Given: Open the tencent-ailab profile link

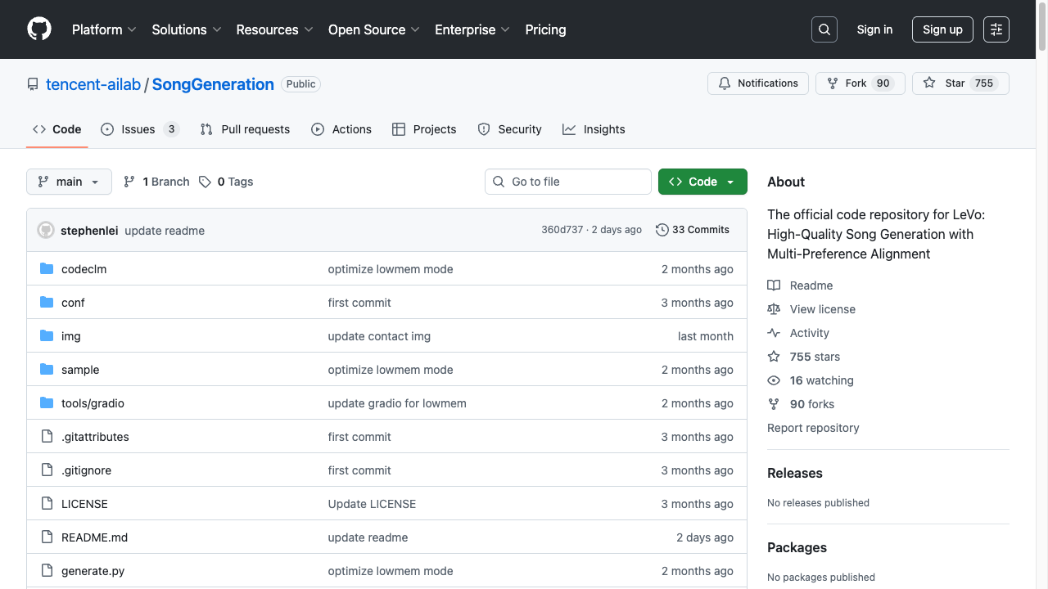Looking at the screenshot, I should click(93, 84).
